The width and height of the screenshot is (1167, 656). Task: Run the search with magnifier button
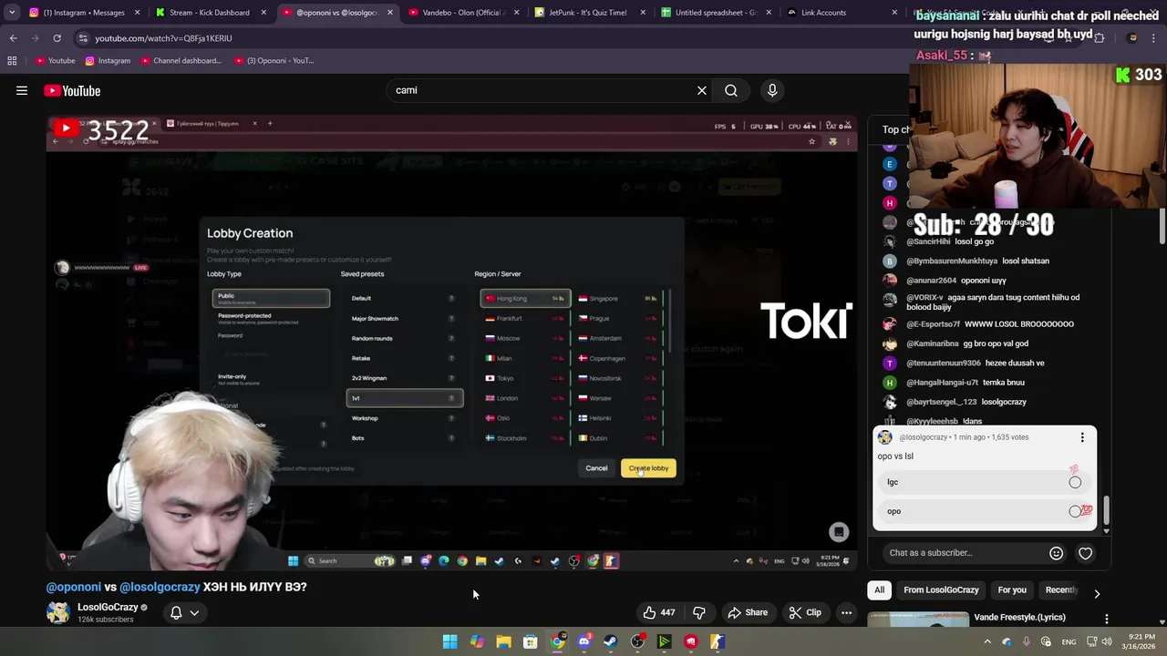coord(731,90)
